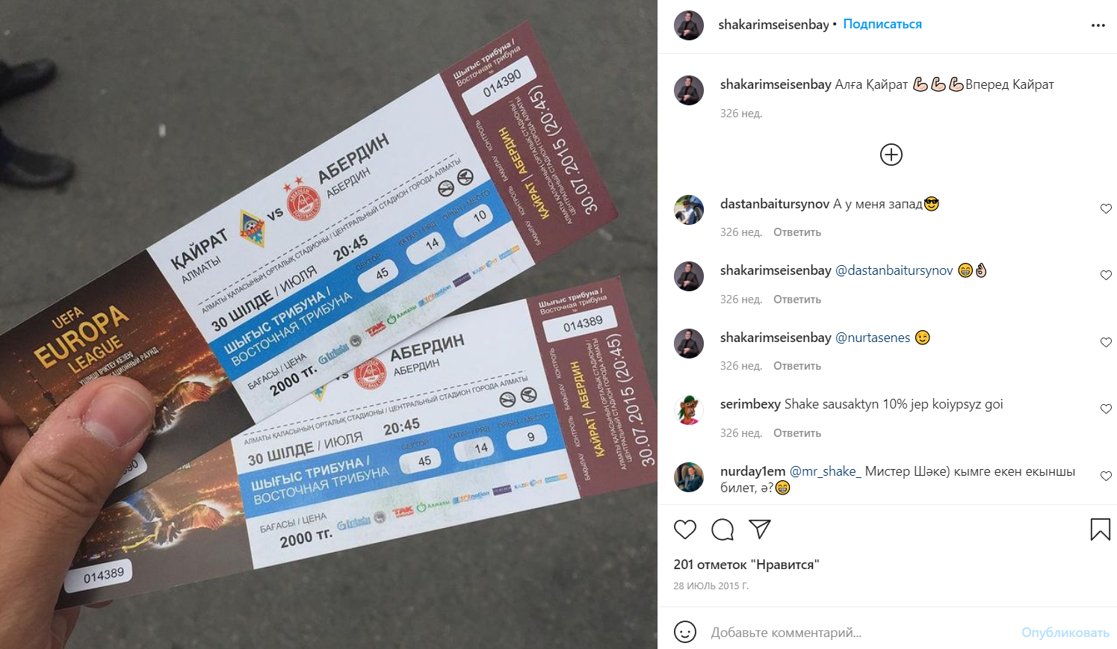The height and width of the screenshot is (649, 1117).
Task: Reply to serimbexy's comment via Ответить
Action: point(797,433)
